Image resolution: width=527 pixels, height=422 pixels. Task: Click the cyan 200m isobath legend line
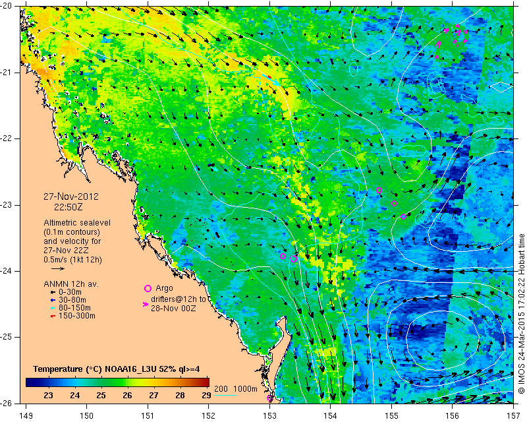pyautogui.click(x=225, y=395)
